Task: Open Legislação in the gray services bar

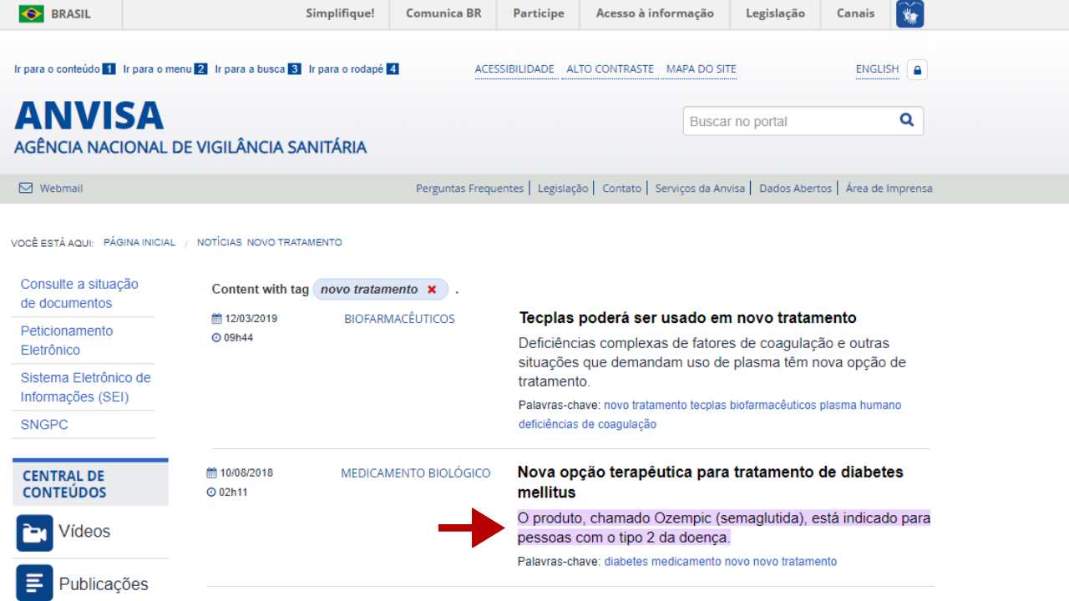Action: coord(563,189)
